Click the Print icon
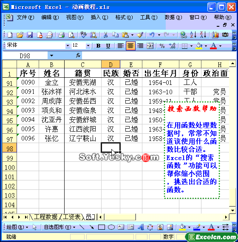The image size is (238, 242). pos(61,35)
